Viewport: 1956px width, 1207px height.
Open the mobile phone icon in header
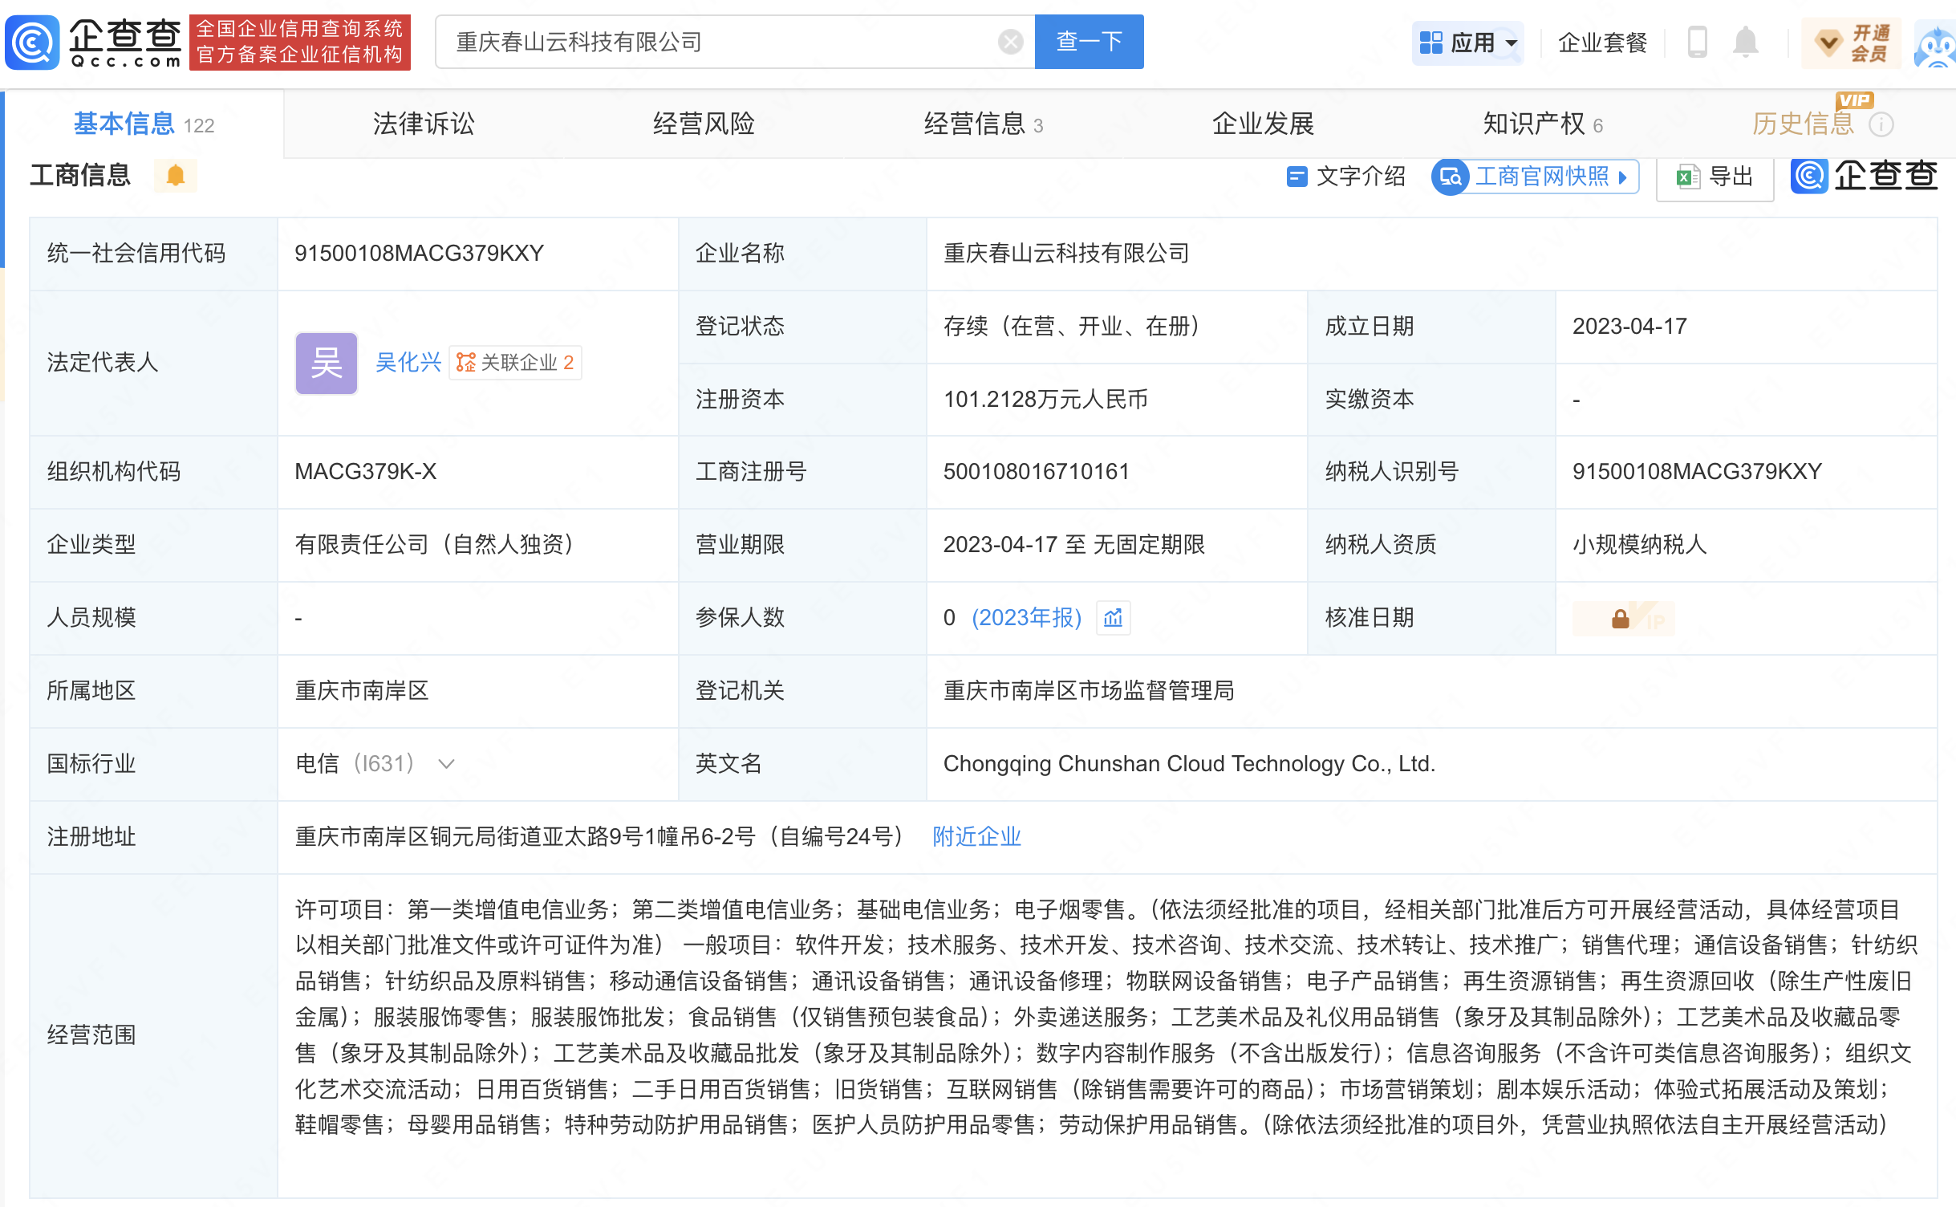(1696, 42)
